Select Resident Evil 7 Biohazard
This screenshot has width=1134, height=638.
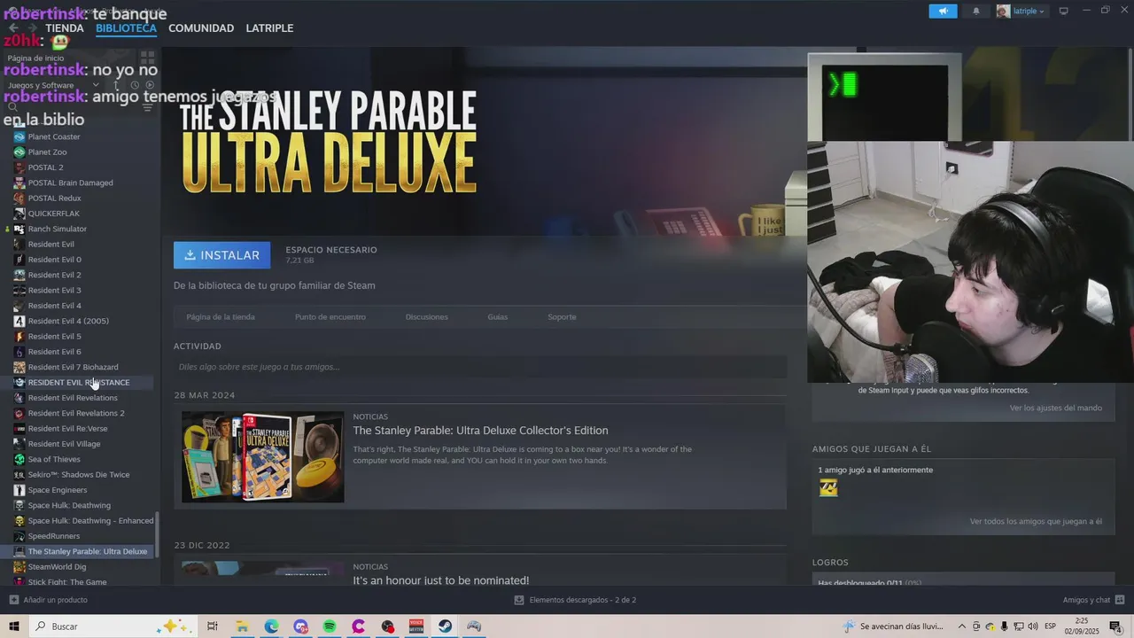[73, 367]
